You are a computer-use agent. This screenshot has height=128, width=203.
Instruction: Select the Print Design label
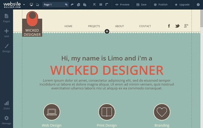click(107, 125)
